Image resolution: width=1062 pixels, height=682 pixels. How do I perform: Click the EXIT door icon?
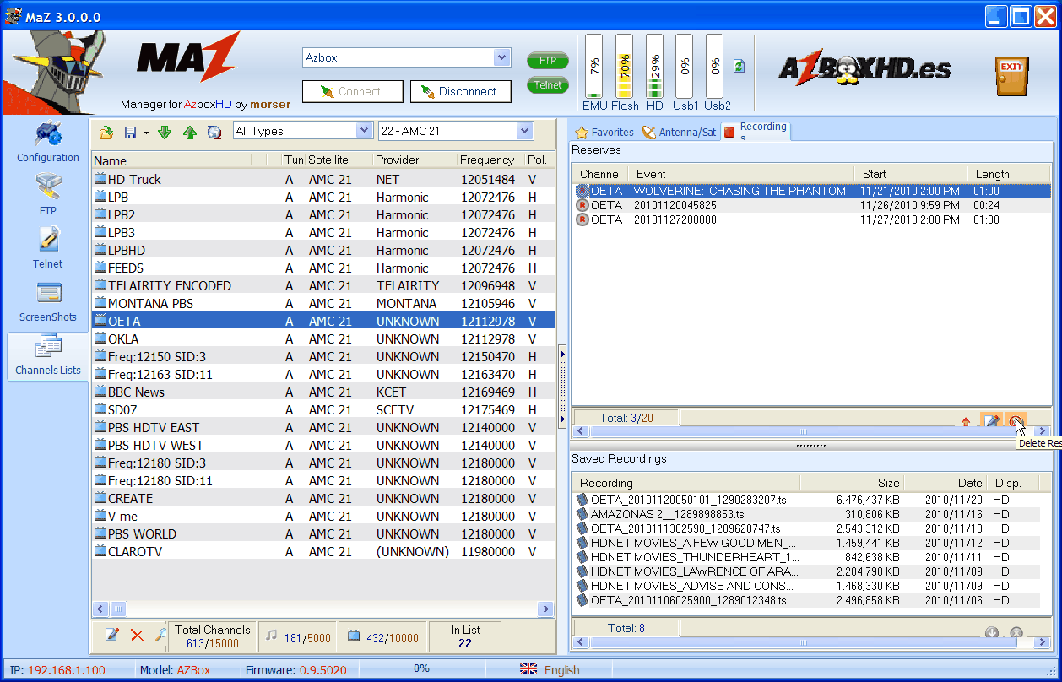click(1011, 77)
